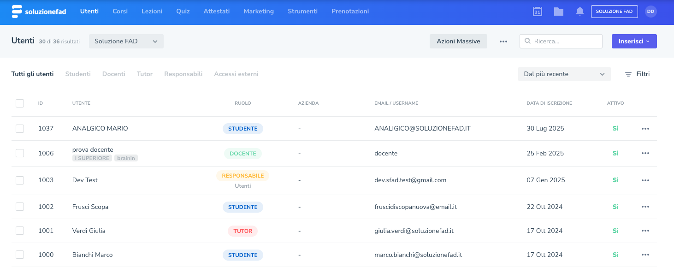The width and height of the screenshot is (674, 268).
Task: Expand the Inserisci dropdown button
Action: [634, 42]
